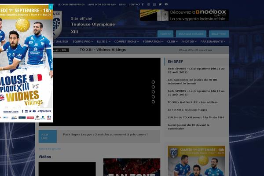Open the ACTUALITÉS menu item
This screenshot has height=176, width=264.
(x=61, y=42)
